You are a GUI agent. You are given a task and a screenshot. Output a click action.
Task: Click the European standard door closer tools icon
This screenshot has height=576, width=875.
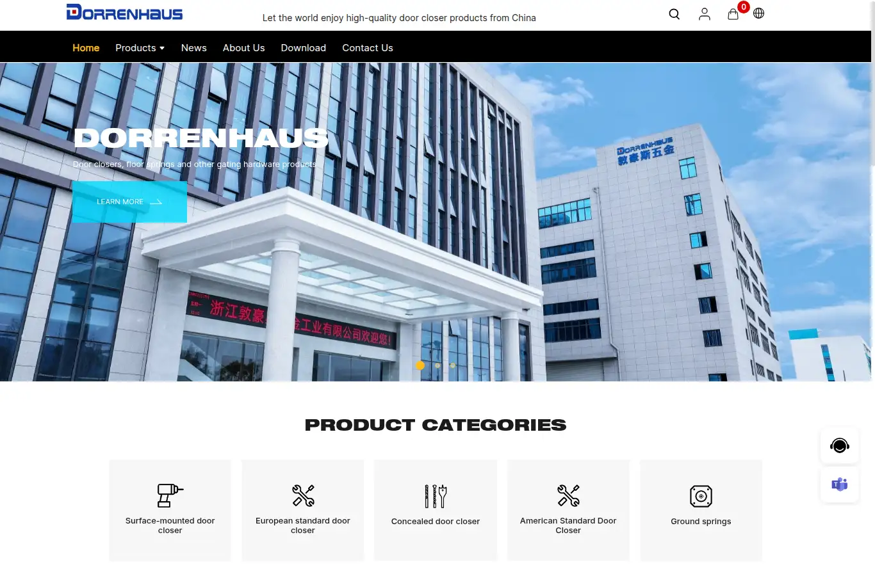click(303, 495)
